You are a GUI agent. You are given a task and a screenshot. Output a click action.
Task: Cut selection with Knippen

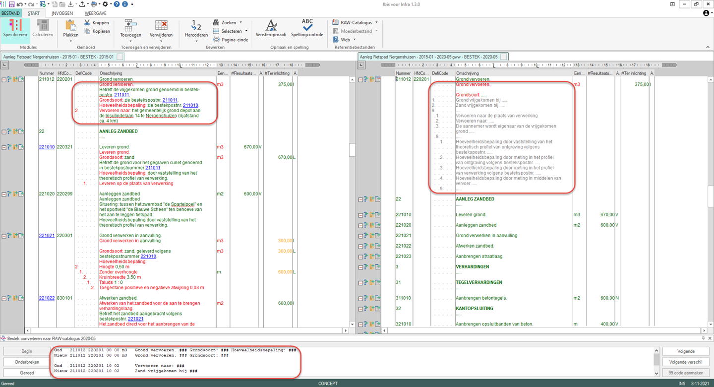point(97,23)
